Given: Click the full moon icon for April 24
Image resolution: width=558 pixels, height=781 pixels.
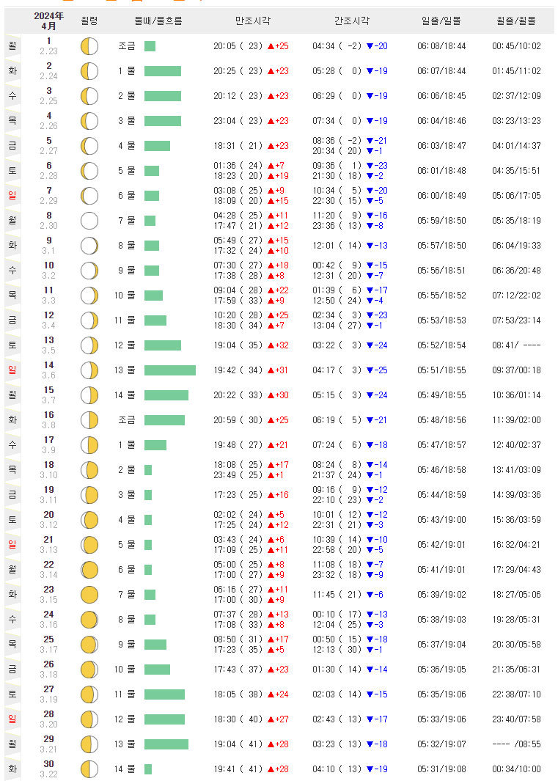Looking at the screenshot, I should coord(89,620).
